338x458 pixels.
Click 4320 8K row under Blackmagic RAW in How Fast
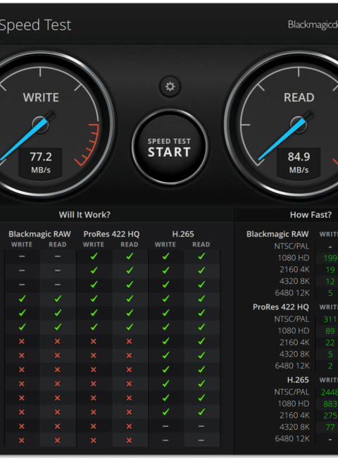point(294,281)
